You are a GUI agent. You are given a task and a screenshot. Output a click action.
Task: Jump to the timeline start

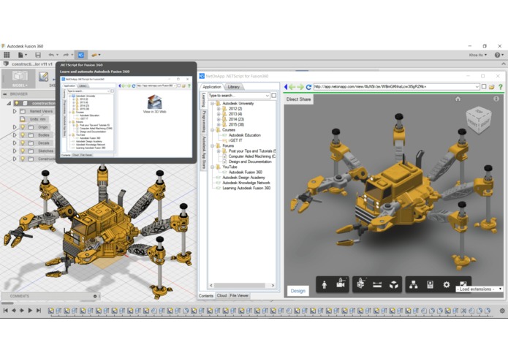coord(6,311)
